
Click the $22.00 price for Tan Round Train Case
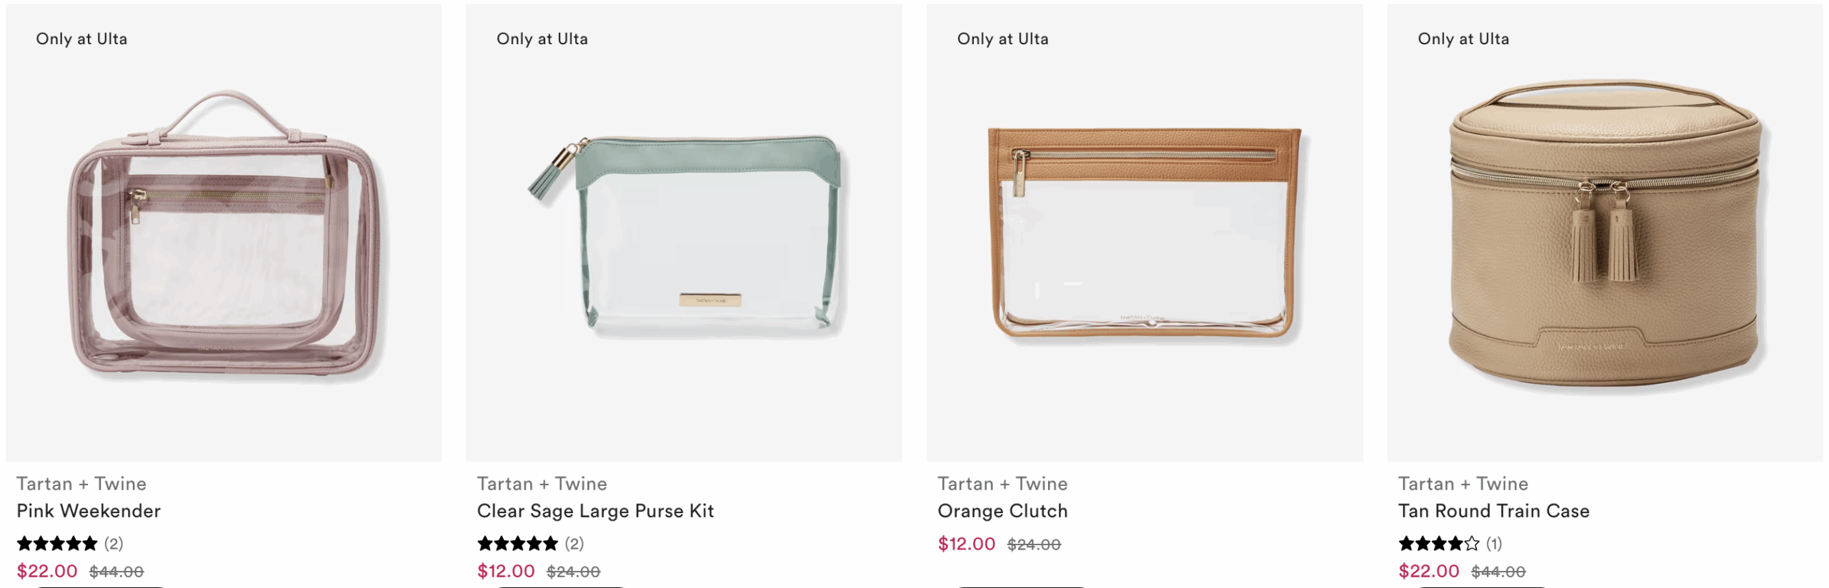1428,571
